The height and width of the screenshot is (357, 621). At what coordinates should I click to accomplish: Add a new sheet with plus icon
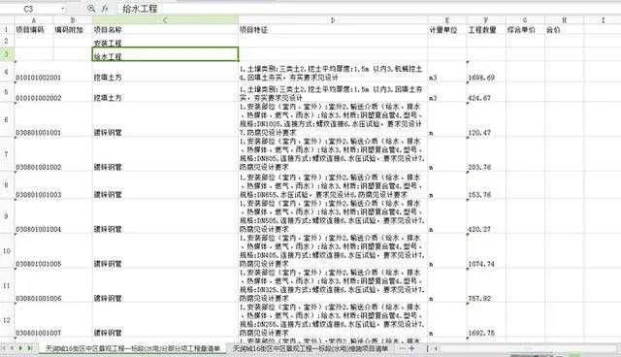(x=411, y=348)
